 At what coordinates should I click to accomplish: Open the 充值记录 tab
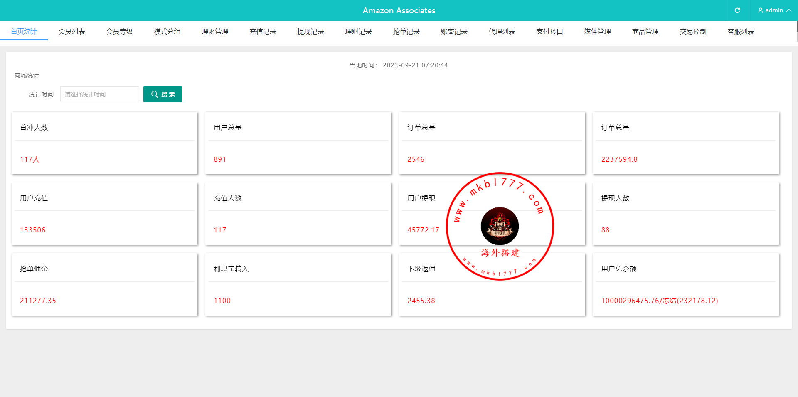[263, 32]
